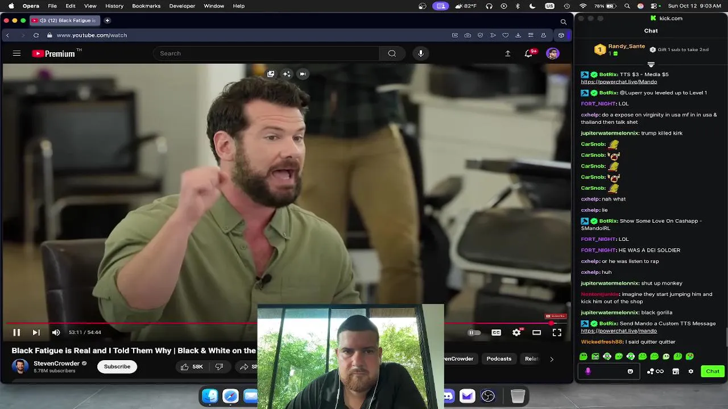The height and width of the screenshot is (409, 728).
Task: Open StevenCrowder channel avatar
Action: click(20, 366)
